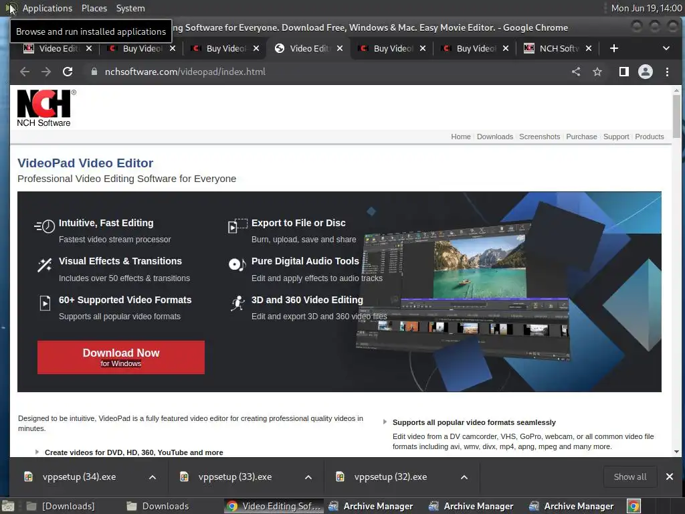This screenshot has width=685, height=514.
Task: Switch to Video Editing Sof... taskbar window
Action: [x=274, y=506]
